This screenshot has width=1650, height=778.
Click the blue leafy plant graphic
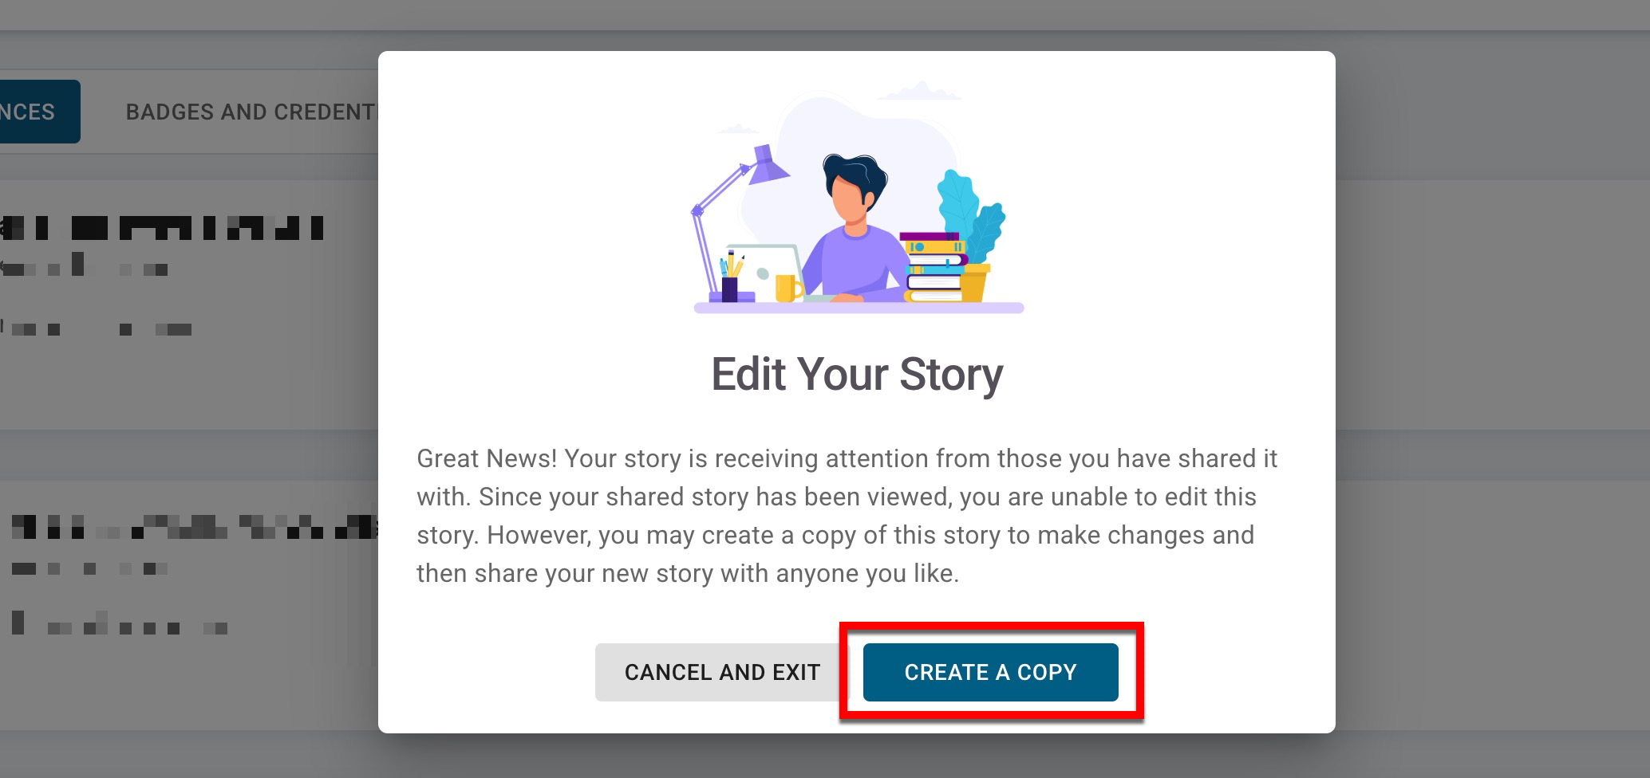pos(969,213)
